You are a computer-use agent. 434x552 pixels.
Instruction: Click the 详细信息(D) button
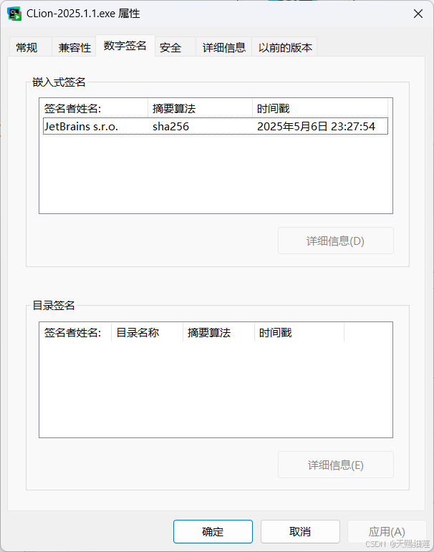coord(335,241)
